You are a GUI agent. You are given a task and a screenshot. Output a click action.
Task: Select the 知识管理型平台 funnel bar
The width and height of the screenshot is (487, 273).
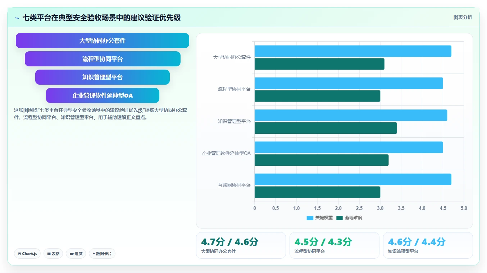point(103,77)
